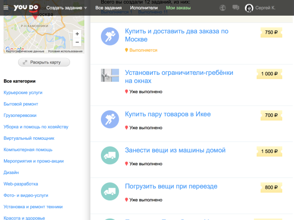This screenshot has height=220, width=294.
Task: Click the courier icon beside the Ikea task
Action: click(110, 120)
